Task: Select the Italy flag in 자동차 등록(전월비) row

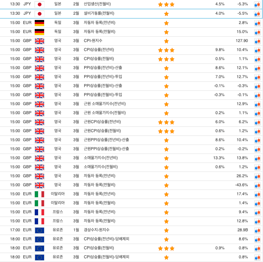Action: (x=39, y=203)
